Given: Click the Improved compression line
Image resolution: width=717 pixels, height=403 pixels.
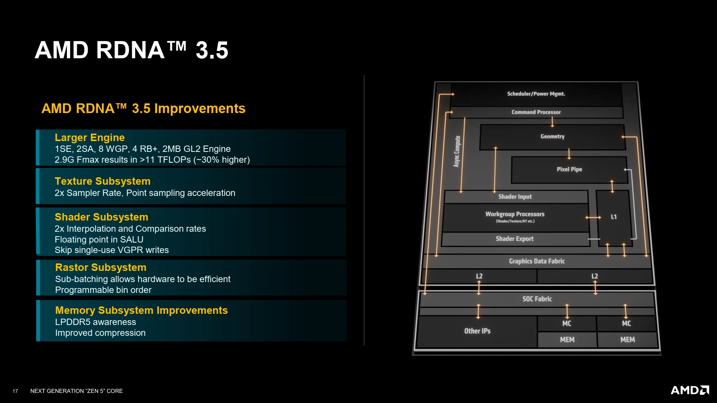Looking at the screenshot, I should (100, 333).
